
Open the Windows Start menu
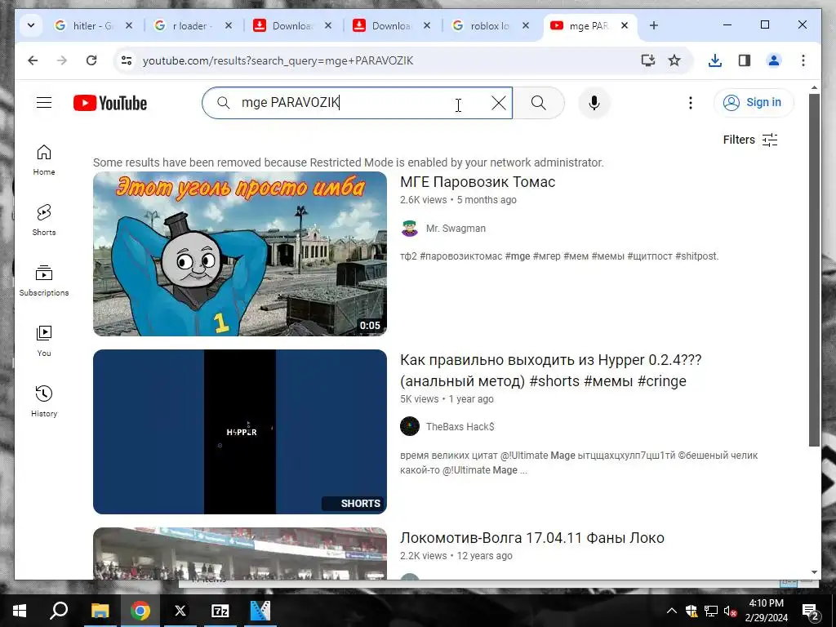click(x=20, y=611)
